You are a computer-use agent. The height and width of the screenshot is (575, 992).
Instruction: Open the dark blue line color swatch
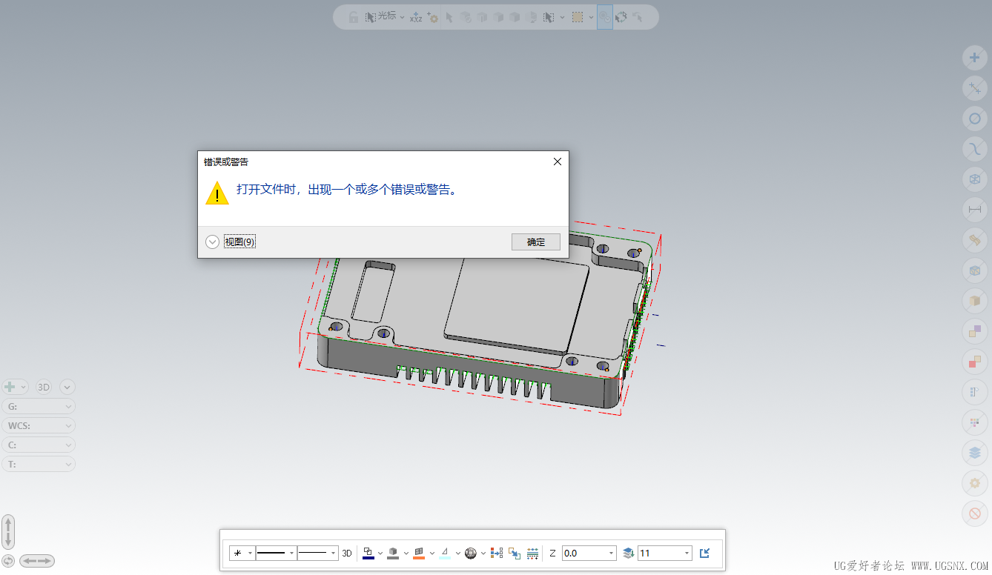point(370,553)
